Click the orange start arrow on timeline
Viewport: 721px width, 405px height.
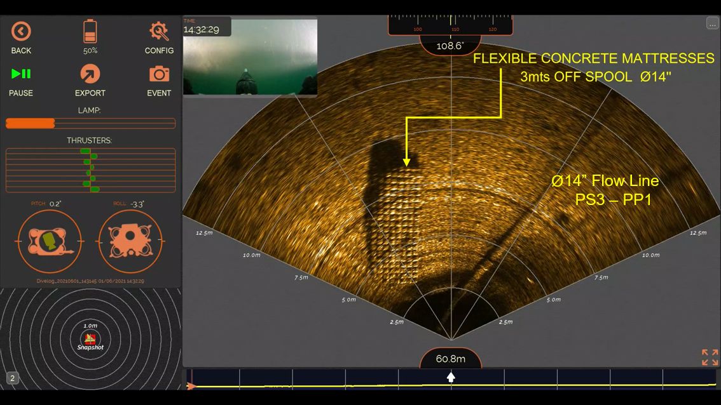pos(191,385)
